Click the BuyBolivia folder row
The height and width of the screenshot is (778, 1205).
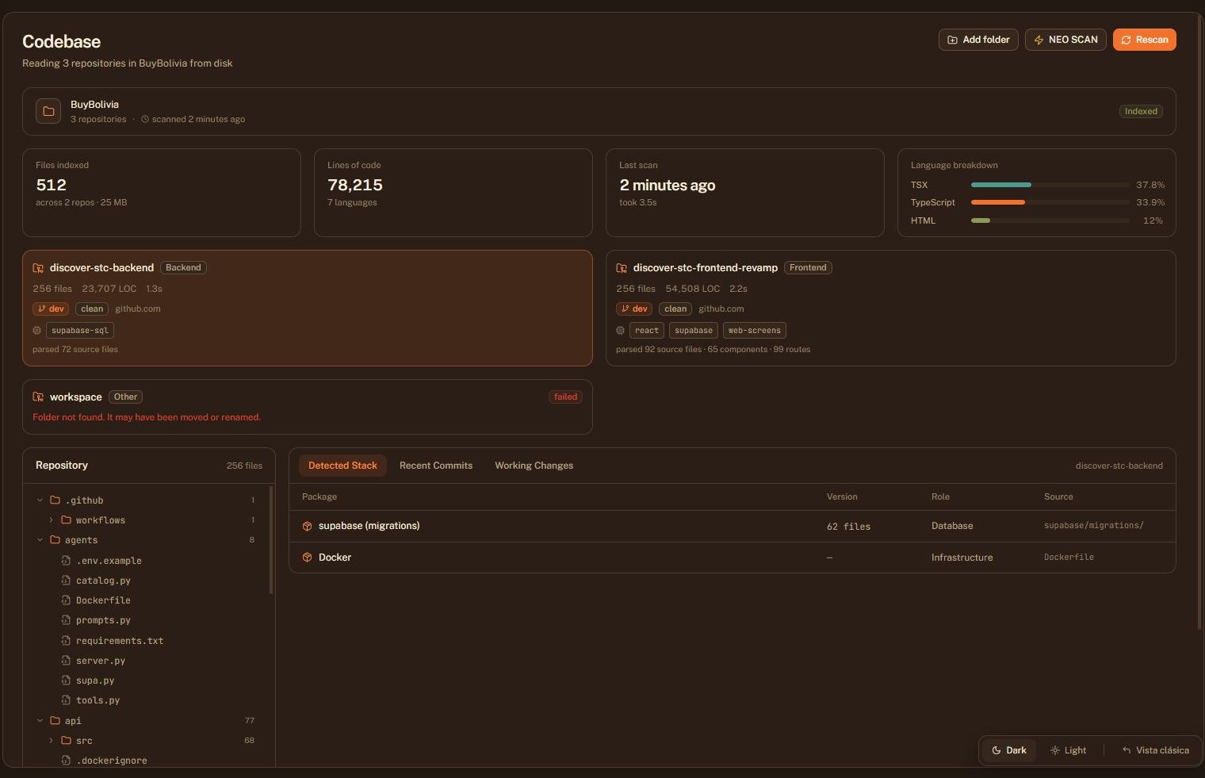[599, 111]
